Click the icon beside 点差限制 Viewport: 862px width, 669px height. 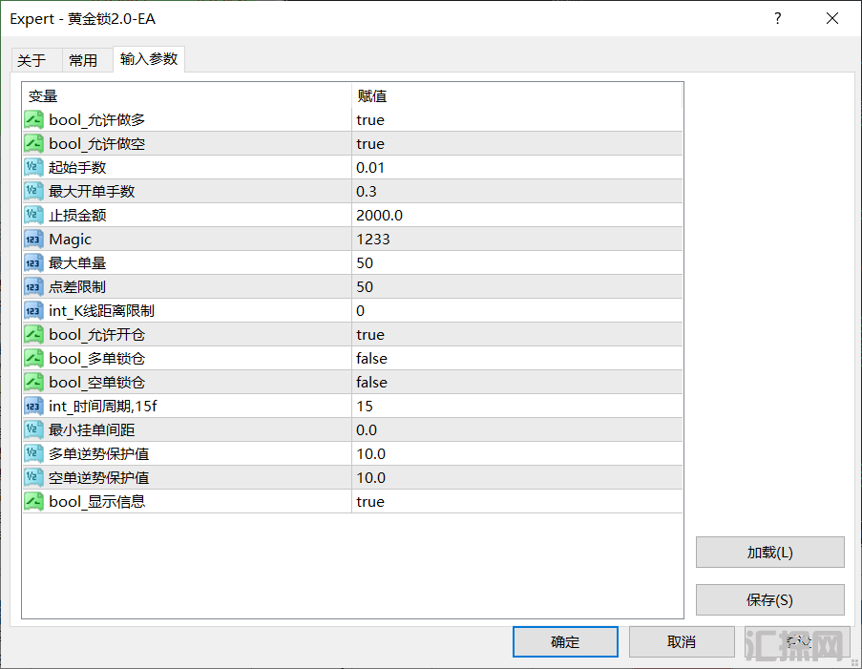pyautogui.click(x=33, y=287)
